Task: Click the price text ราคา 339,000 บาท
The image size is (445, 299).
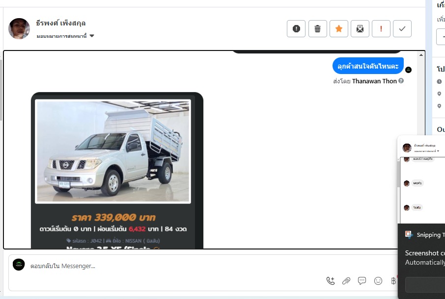Action: pos(113,218)
